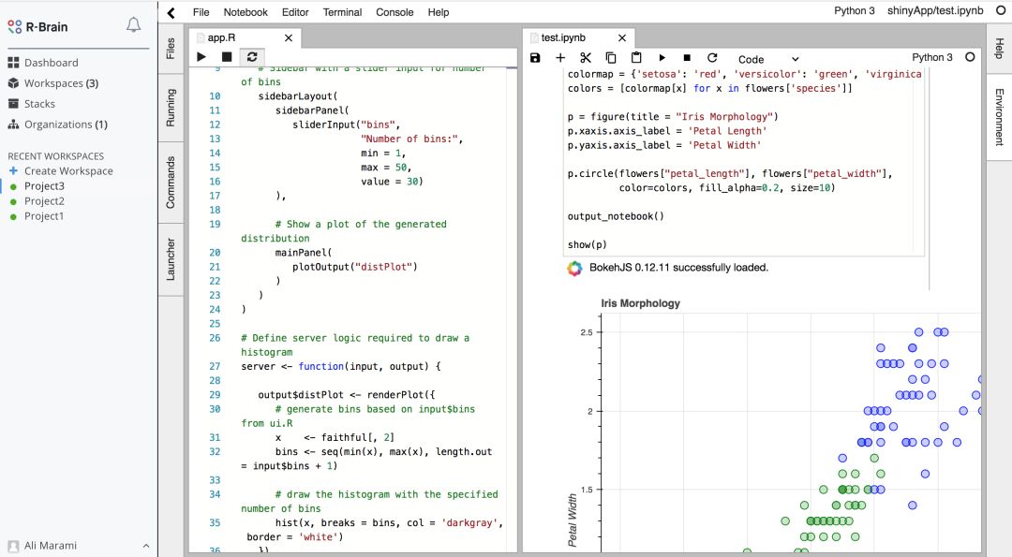Screen dimensions: 1012x557
Task: Cut the selected notebook cell
Action: coord(586,58)
